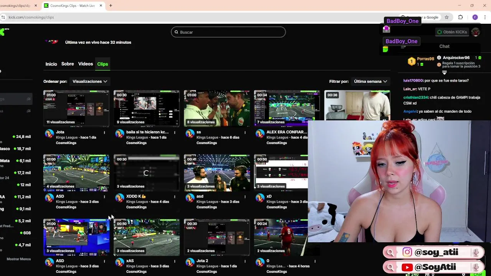Viewport: 491px width, 276px height.
Task: Click Arquirocker96 in gift leaderboard
Action: [456, 58]
